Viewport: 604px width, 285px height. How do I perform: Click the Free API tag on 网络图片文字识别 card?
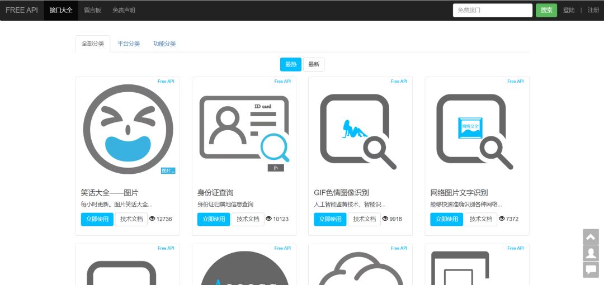coord(516,81)
